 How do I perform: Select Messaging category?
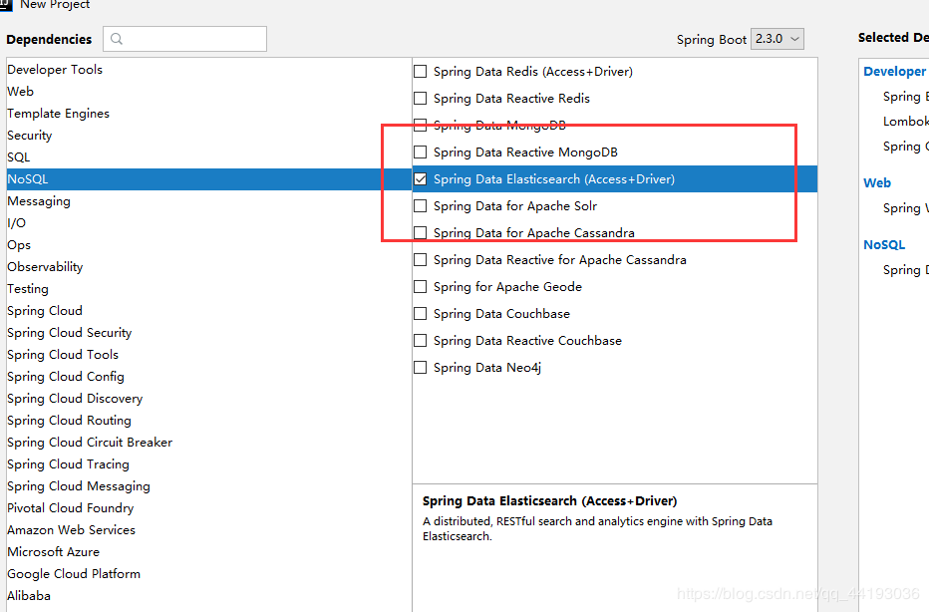click(x=208, y=200)
